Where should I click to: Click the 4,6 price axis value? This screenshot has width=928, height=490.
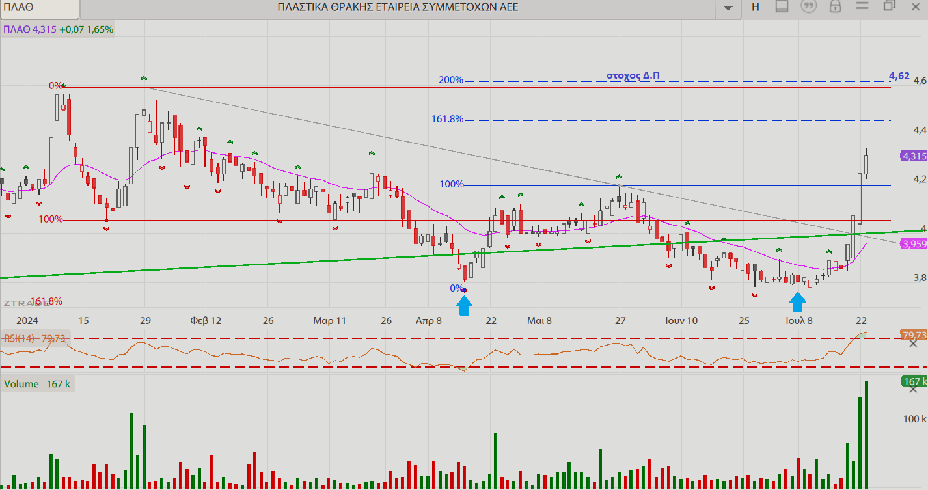click(920, 81)
